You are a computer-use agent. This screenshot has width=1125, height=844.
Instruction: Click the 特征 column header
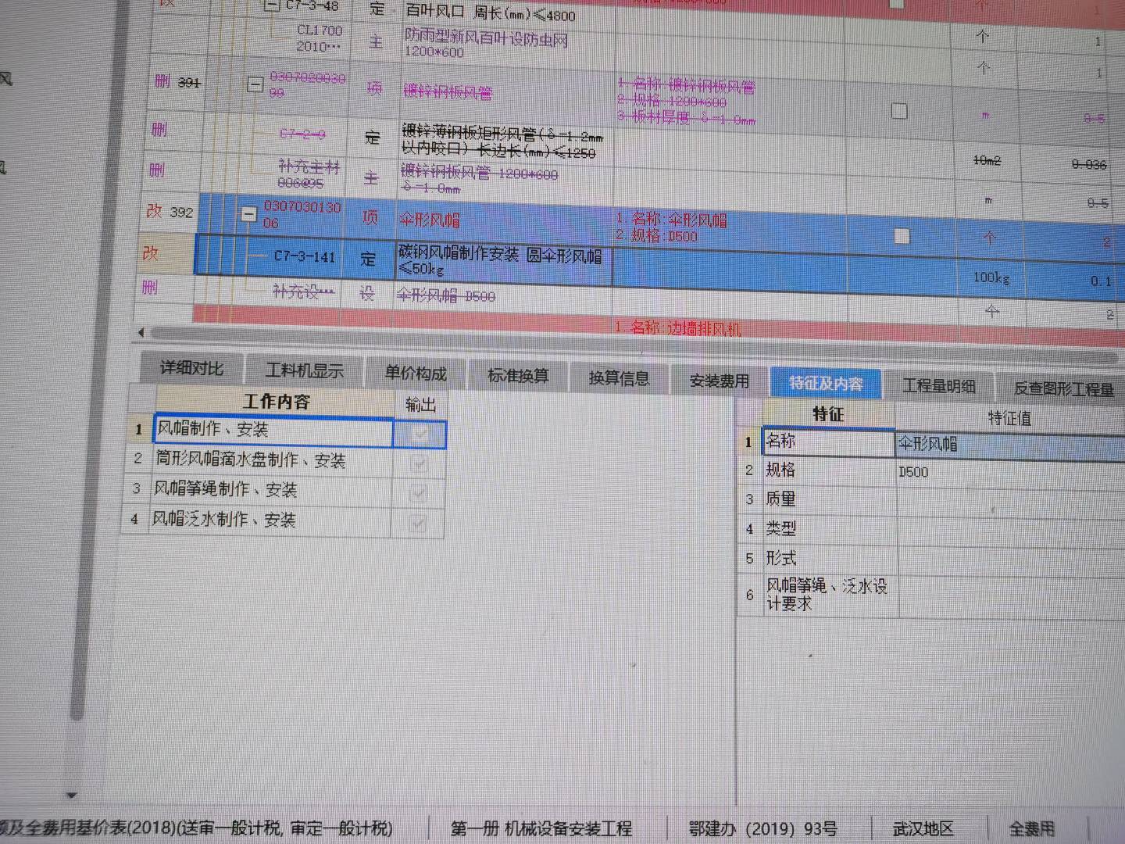click(x=828, y=413)
